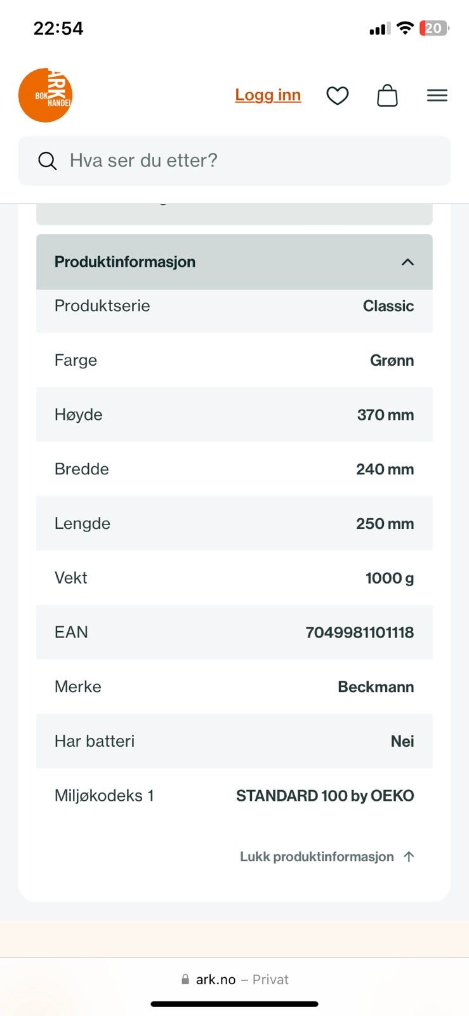Tap the ark.no address bar
Screen dimensions: 469x1016
(x=235, y=979)
